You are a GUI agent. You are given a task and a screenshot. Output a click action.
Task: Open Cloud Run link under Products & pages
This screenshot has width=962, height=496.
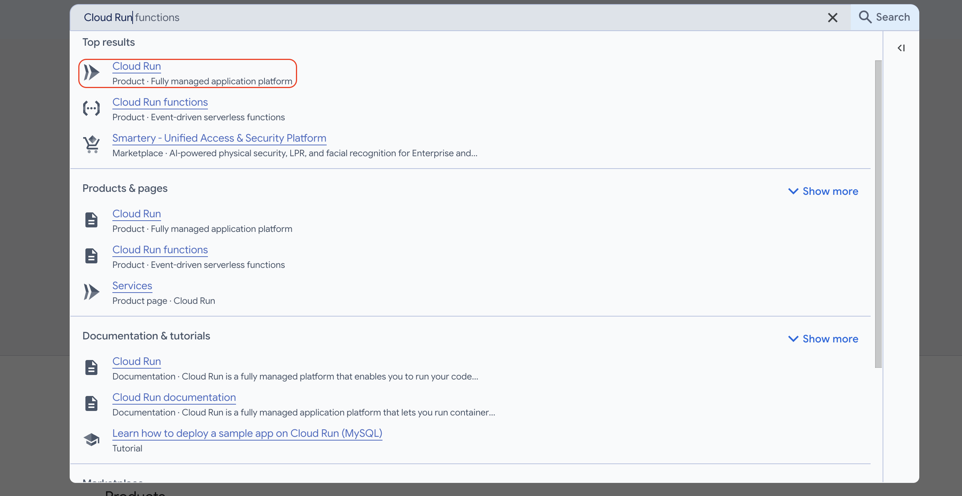click(137, 214)
